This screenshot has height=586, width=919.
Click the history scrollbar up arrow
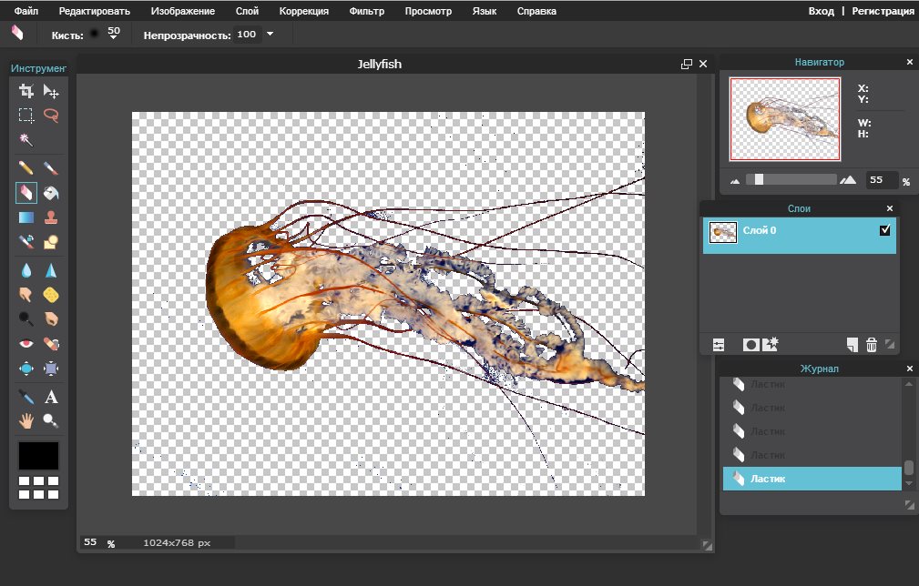click(x=909, y=384)
